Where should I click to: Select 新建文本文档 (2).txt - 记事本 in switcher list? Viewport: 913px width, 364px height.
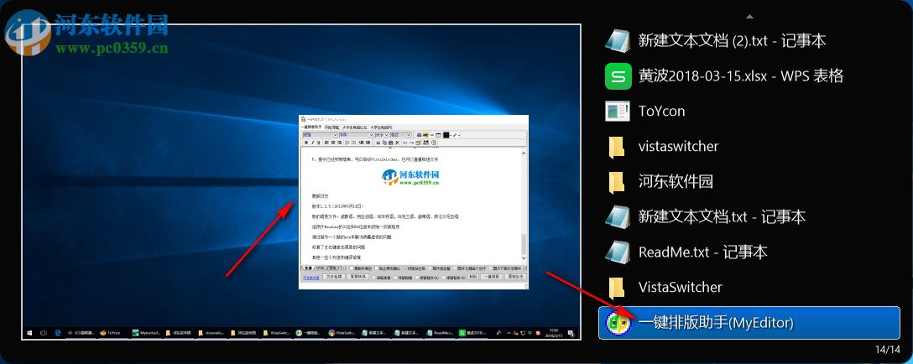[x=749, y=40]
